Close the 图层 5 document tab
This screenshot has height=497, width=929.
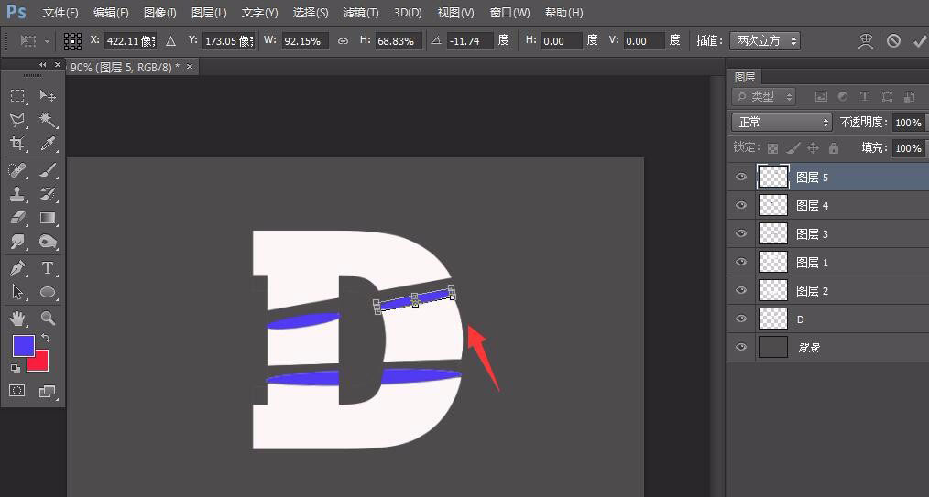pyautogui.click(x=190, y=66)
